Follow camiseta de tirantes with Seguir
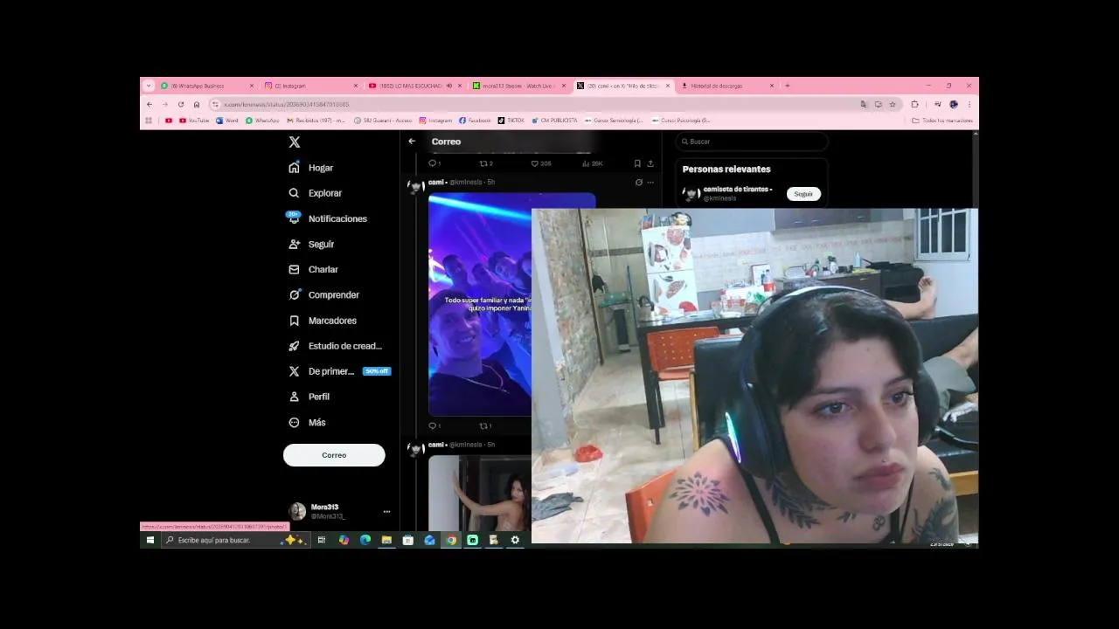Viewport: 1119px width, 629px height. tap(803, 194)
